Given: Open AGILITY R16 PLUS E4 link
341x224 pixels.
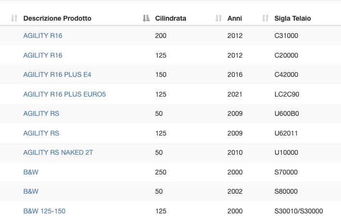Looking at the screenshot, I should point(57,75).
